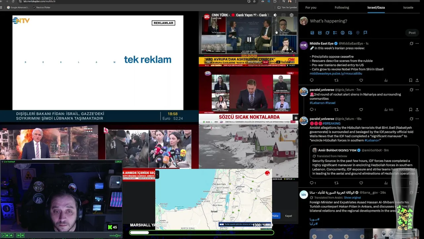Open CNN Türk player settings gear
This screenshot has width=424, height=239.
(291, 15)
